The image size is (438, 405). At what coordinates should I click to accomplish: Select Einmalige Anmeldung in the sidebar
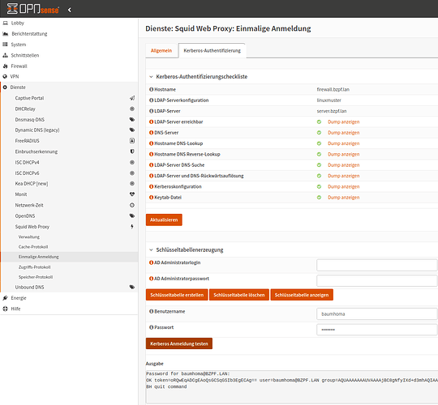tap(39, 257)
